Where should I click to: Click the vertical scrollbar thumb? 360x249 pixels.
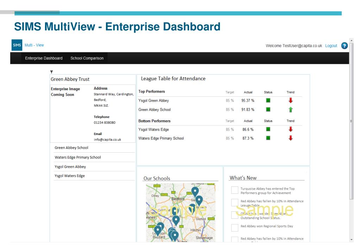[352, 121]
